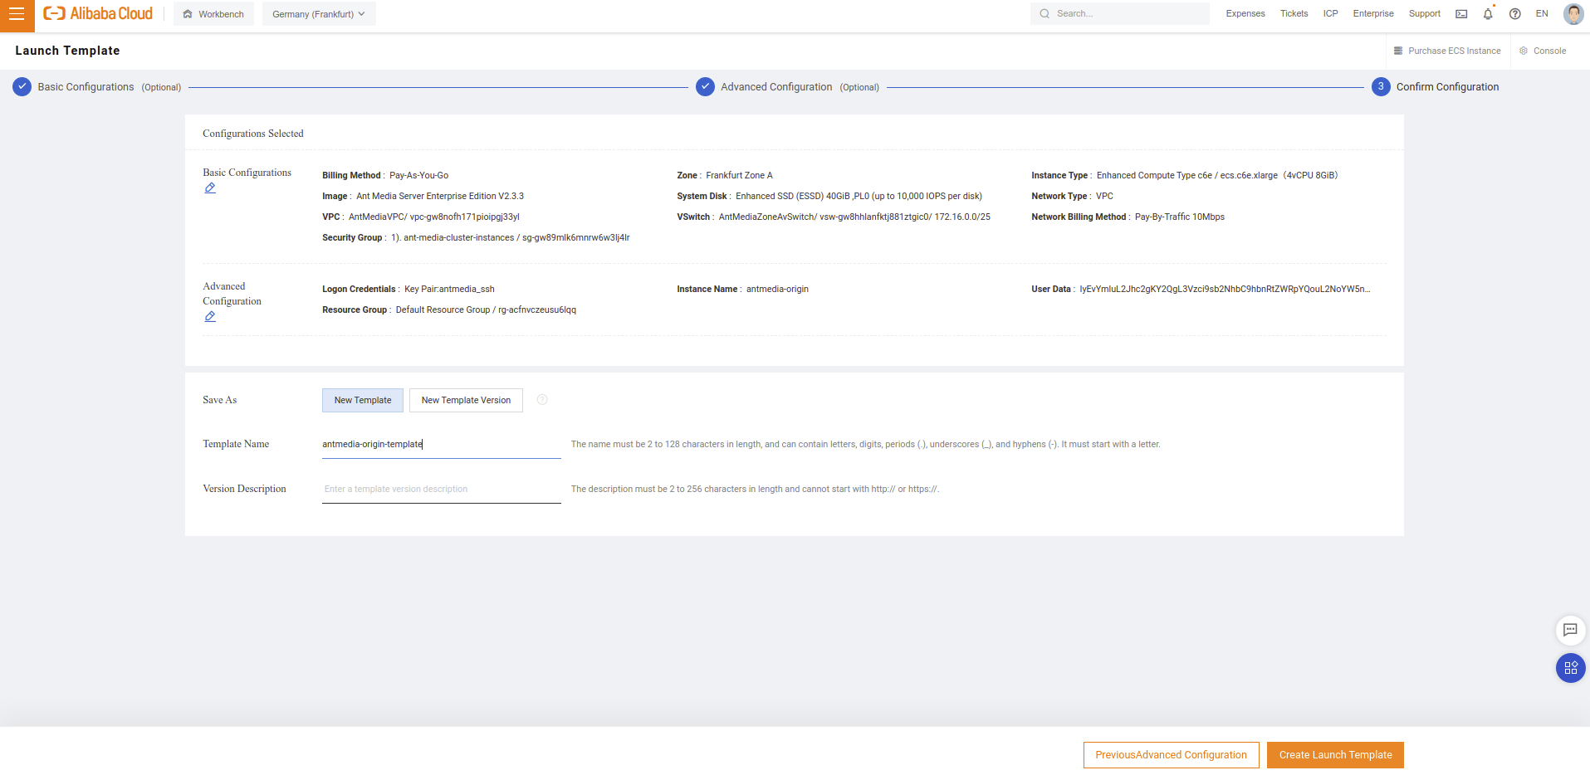Click the User Data encoded value
Image resolution: width=1590 pixels, height=775 pixels.
pos(1225,290)
